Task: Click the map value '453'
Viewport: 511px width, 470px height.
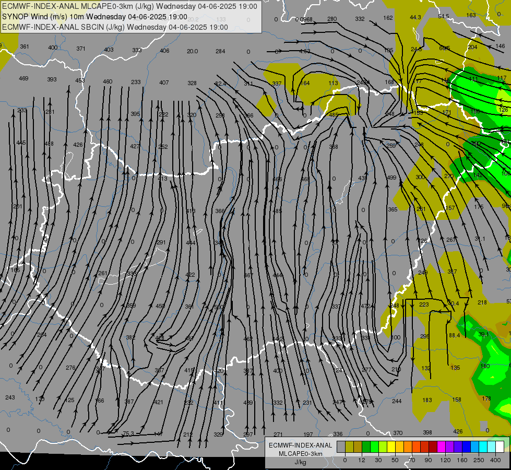Action: 80,80
